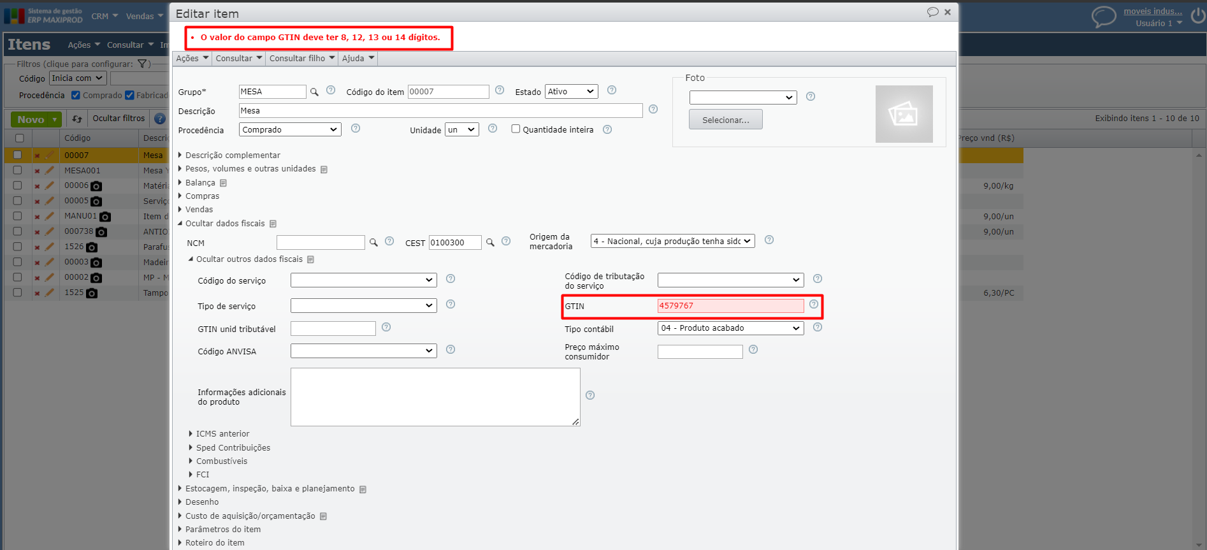Toggle the Fabricado procedência filter checkbox
Image resolution: width=1207 pixels, height=550 pixels.
[129, 96]
